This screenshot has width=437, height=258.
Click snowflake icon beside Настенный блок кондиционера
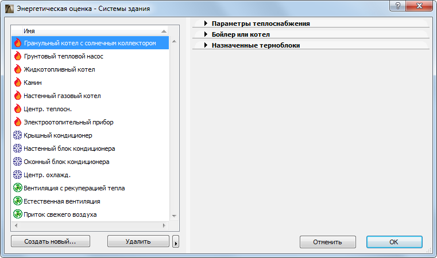click(18, 148)
